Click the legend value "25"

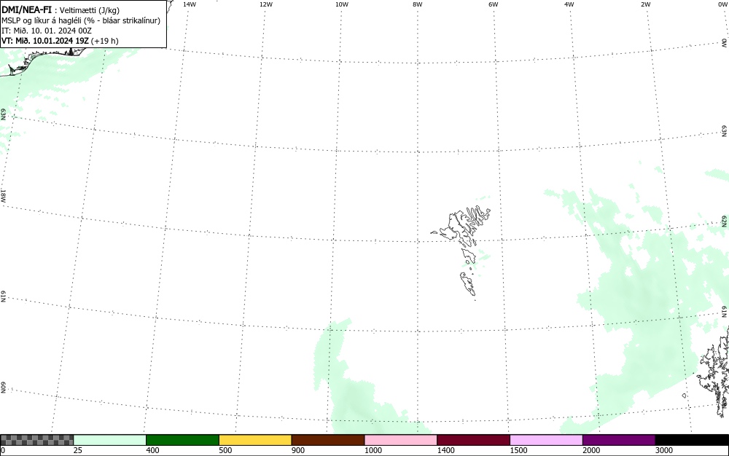[x=78, y=450]
